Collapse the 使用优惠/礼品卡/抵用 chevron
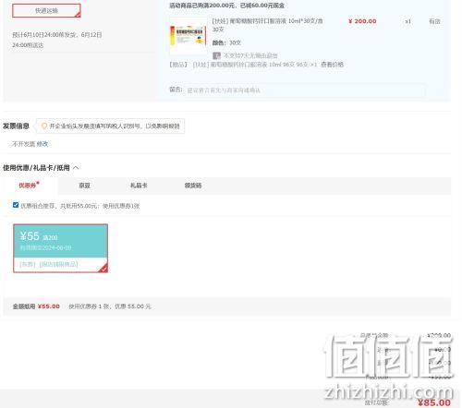The height and width of the screenshot is (408, 462). click(76, 168)
